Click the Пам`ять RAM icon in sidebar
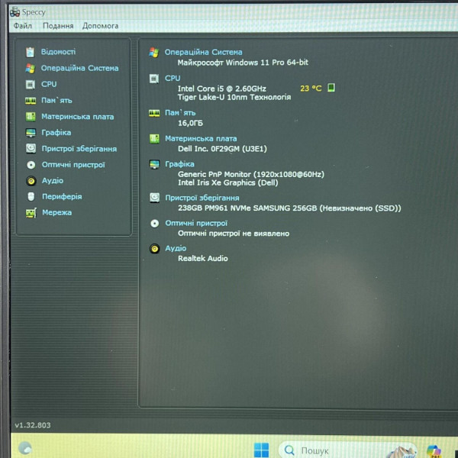Image resolution: width=458 pixels, height=458 pixels. click(x=31, y=101)
